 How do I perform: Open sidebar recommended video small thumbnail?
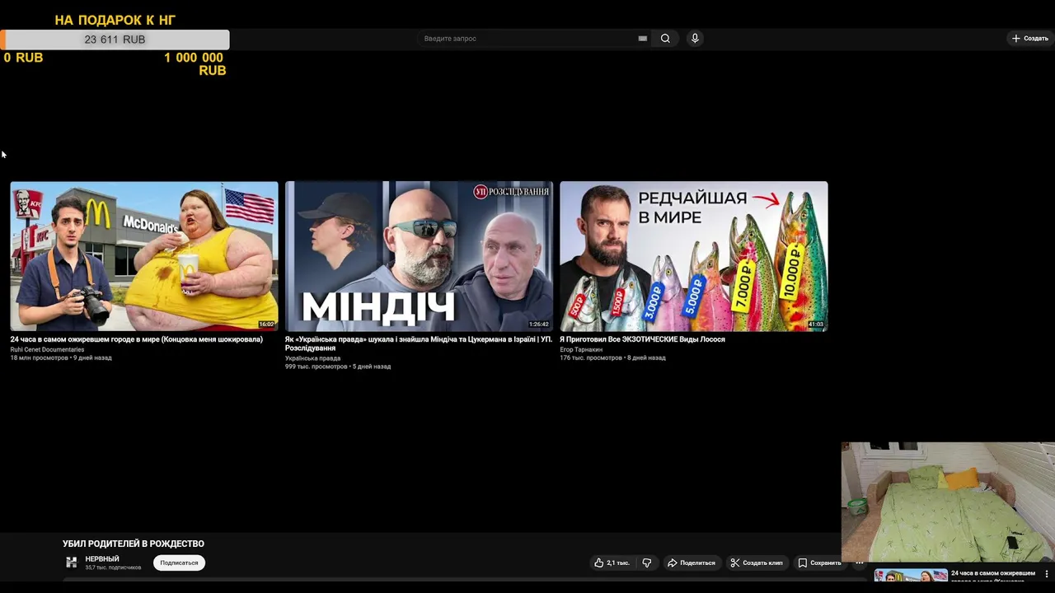911,576
